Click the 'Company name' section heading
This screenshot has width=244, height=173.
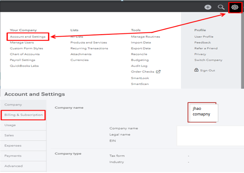69,108
